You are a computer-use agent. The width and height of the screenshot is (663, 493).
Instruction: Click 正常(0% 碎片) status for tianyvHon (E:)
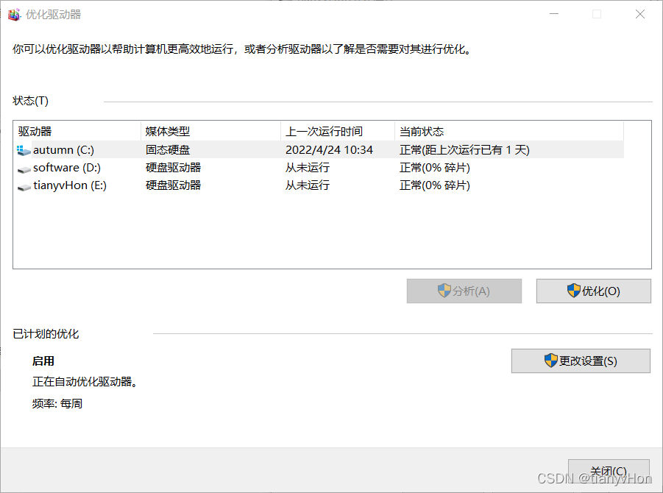[435, 185]
